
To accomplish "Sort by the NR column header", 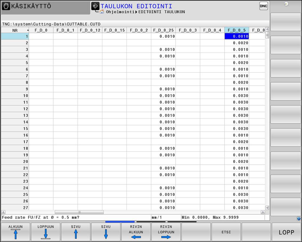I will tap(15, 30).
